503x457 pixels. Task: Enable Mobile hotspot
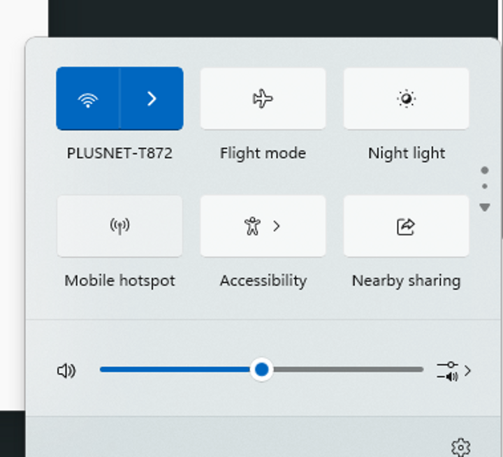pyautogui.click(x=119, y=226)
